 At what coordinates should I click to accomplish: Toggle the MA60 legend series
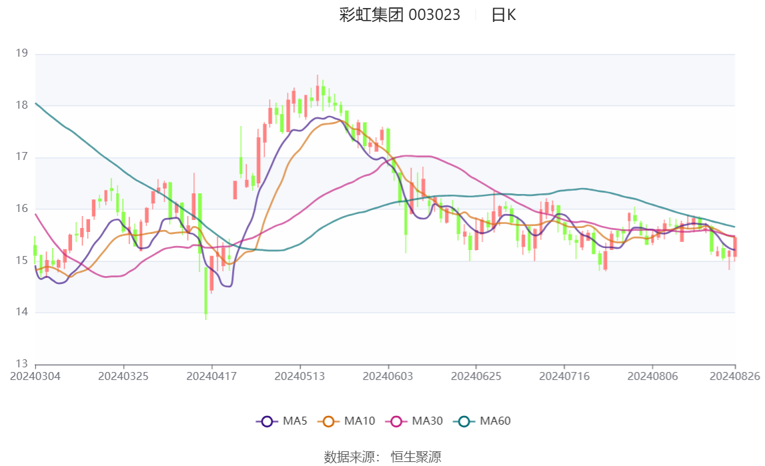click(482, 421)
